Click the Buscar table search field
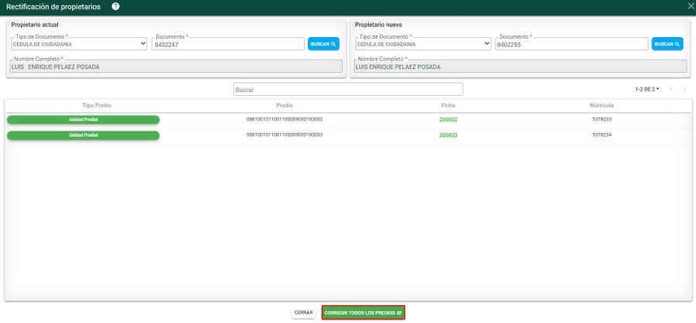Viewport: 696px width, 323px height. (348, 90)
